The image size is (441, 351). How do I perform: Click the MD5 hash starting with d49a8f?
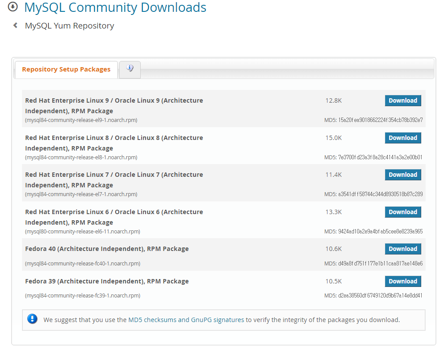click(380, 263)
